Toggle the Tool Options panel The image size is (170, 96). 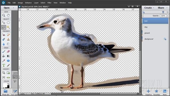click(x=14, y=92)
